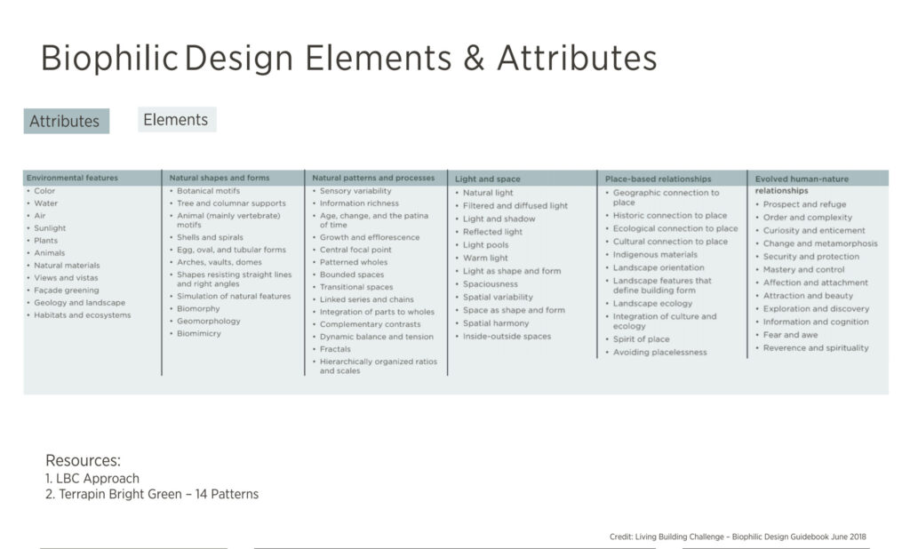Screen dimensions: 910x549
Task: Switch to the Elements tab
Action: pos(175,119)
